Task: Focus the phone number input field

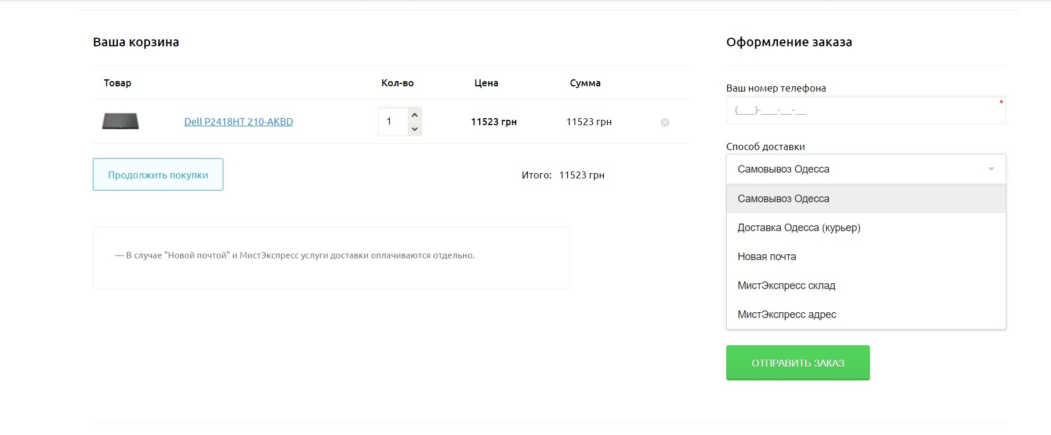Action: tap(865, 110)
